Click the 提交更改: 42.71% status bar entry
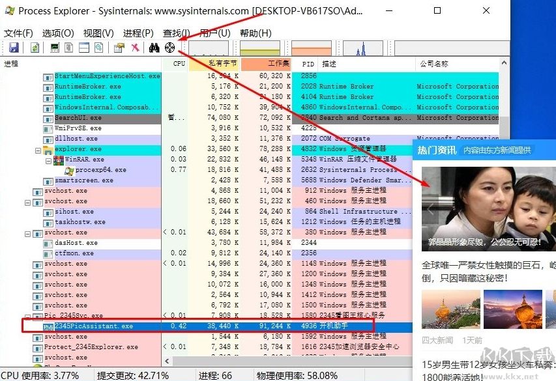 pyautogui.click(x=133, y=375)
